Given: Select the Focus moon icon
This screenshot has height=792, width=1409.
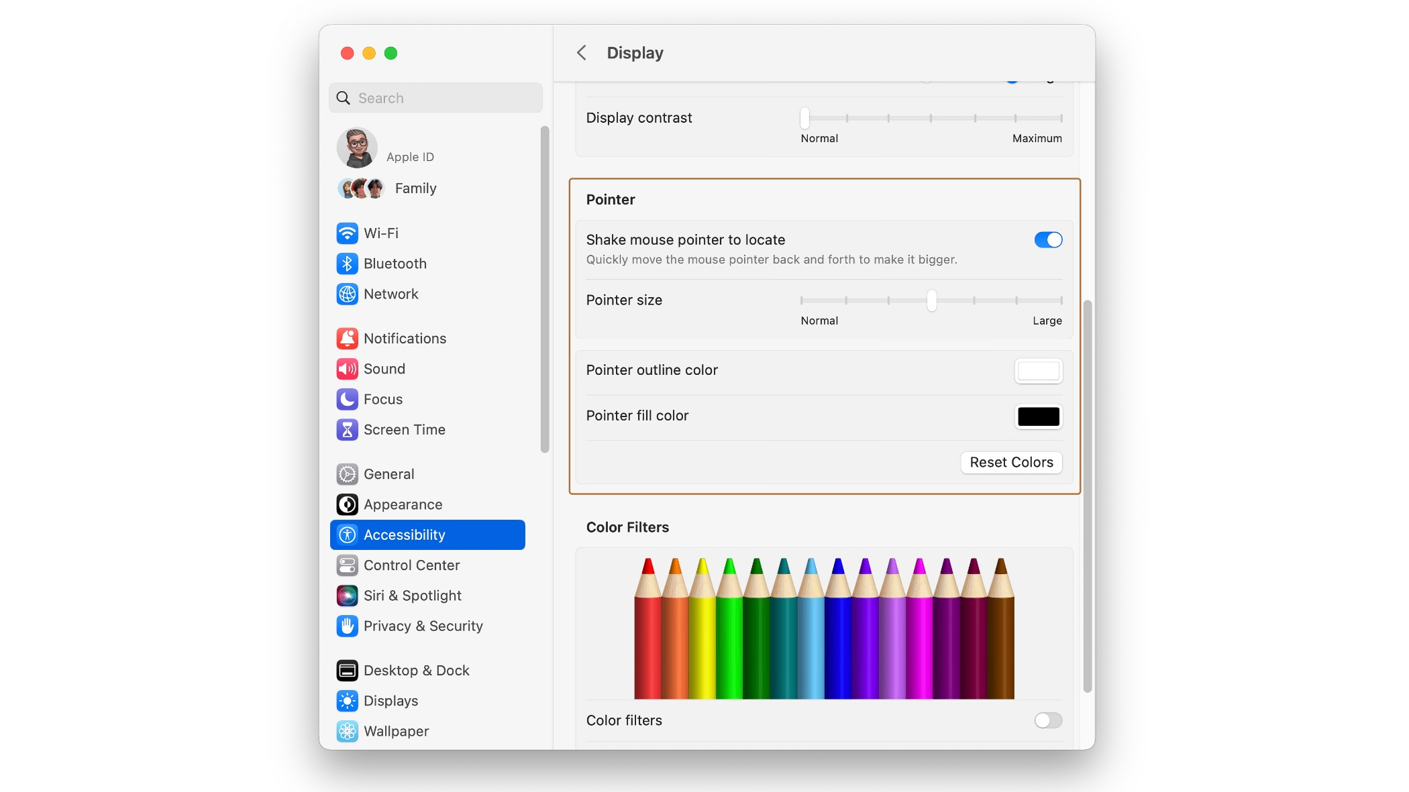Looking at the screenshot, I should point(347,400).
